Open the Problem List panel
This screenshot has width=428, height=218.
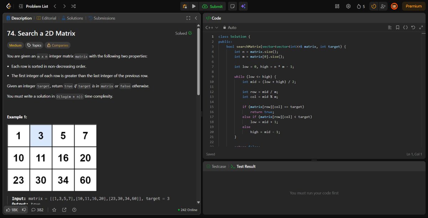click(x=33, y=6)
